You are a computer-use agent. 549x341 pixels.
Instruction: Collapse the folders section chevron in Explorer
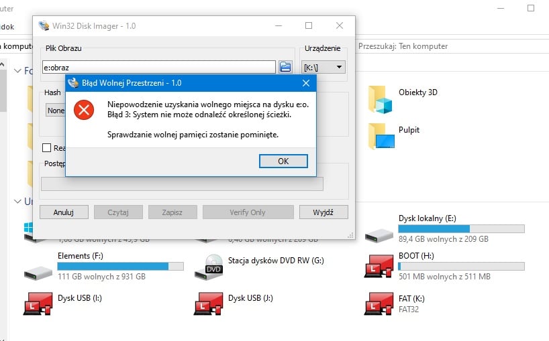[17, 70]
